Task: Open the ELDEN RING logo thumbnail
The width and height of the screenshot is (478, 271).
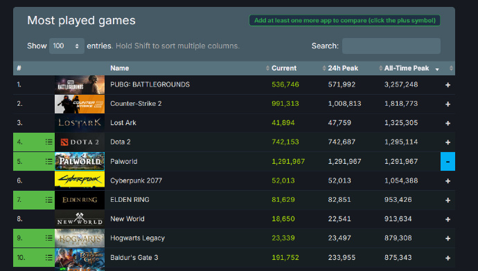Action: [x=80, y=200]
